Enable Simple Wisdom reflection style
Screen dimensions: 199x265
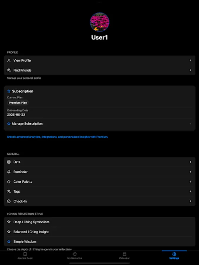pyautogui.click(x=25, y=241)
